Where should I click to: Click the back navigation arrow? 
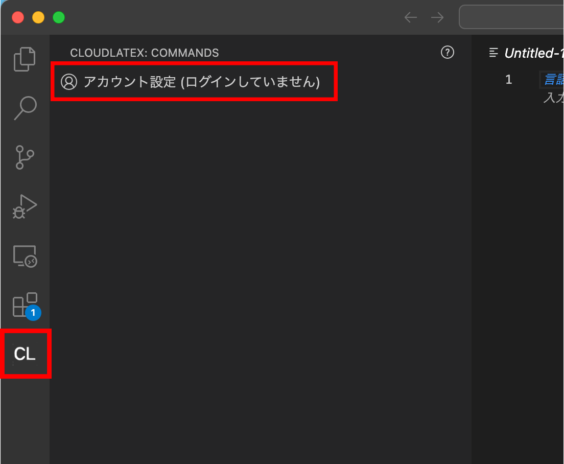point(410,17)
